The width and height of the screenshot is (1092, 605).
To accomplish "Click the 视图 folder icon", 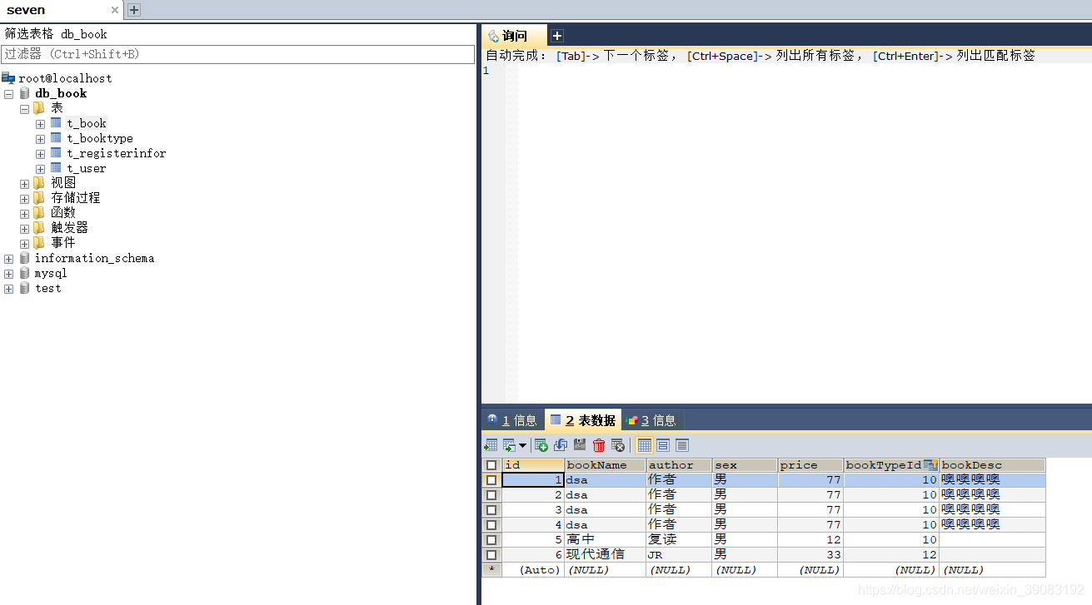I will tap(39, 182).
